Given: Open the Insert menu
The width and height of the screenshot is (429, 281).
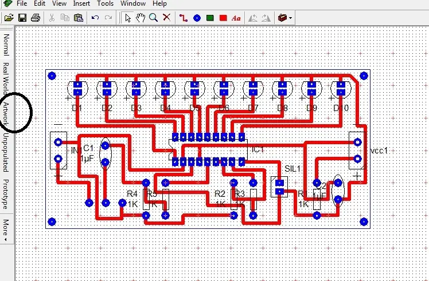Looking at the screenshot, I should pos(81,3).
